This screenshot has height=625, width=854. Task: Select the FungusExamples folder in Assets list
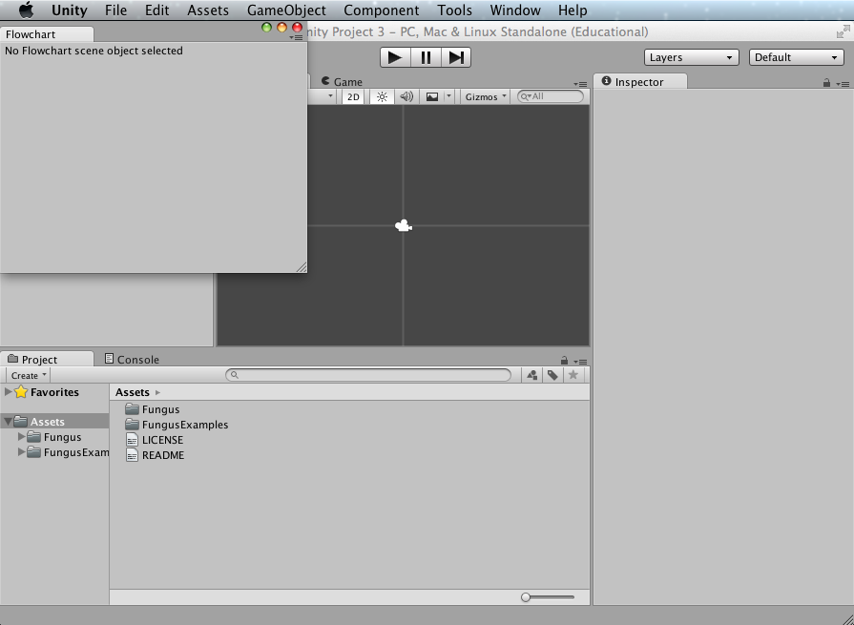[177, 425]
